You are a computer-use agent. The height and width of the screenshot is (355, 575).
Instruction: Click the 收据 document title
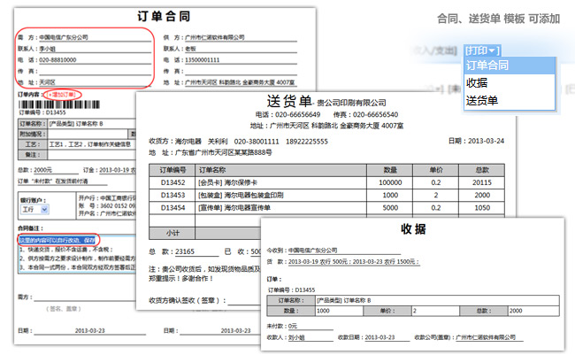click(x=413, y=229)
